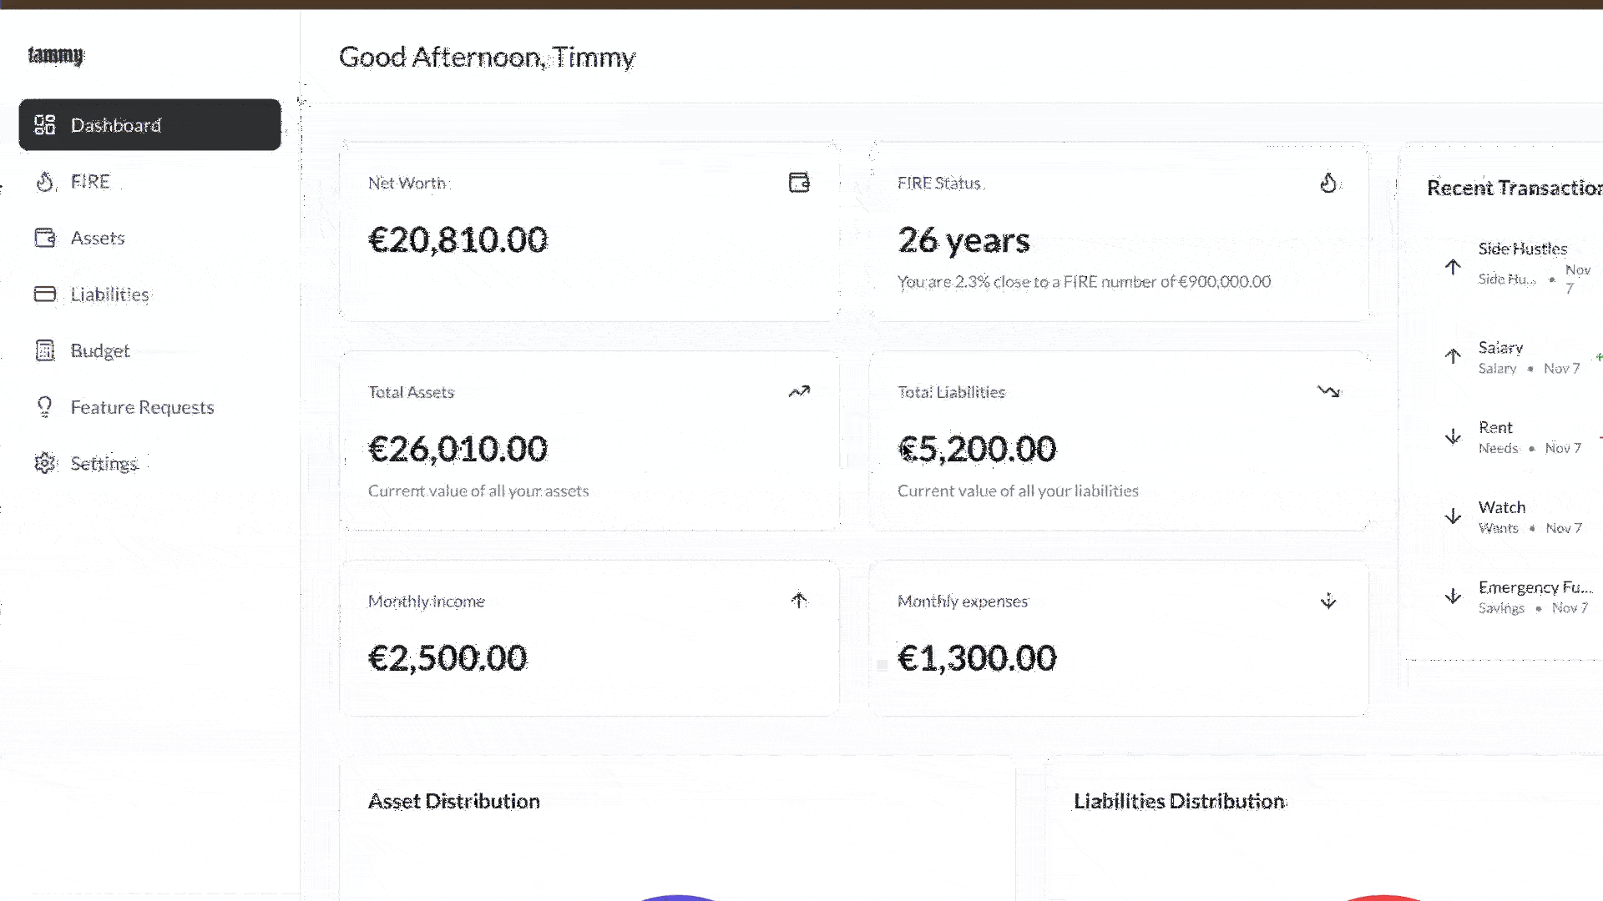
Task: Click the tammy logo at top left
Action: click(56, 56)
